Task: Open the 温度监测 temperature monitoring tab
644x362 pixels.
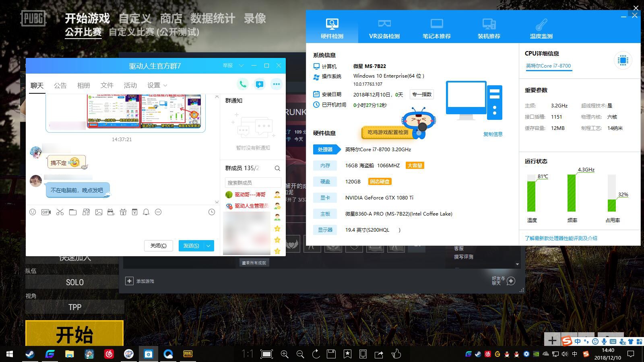Action: pos(541,29)
